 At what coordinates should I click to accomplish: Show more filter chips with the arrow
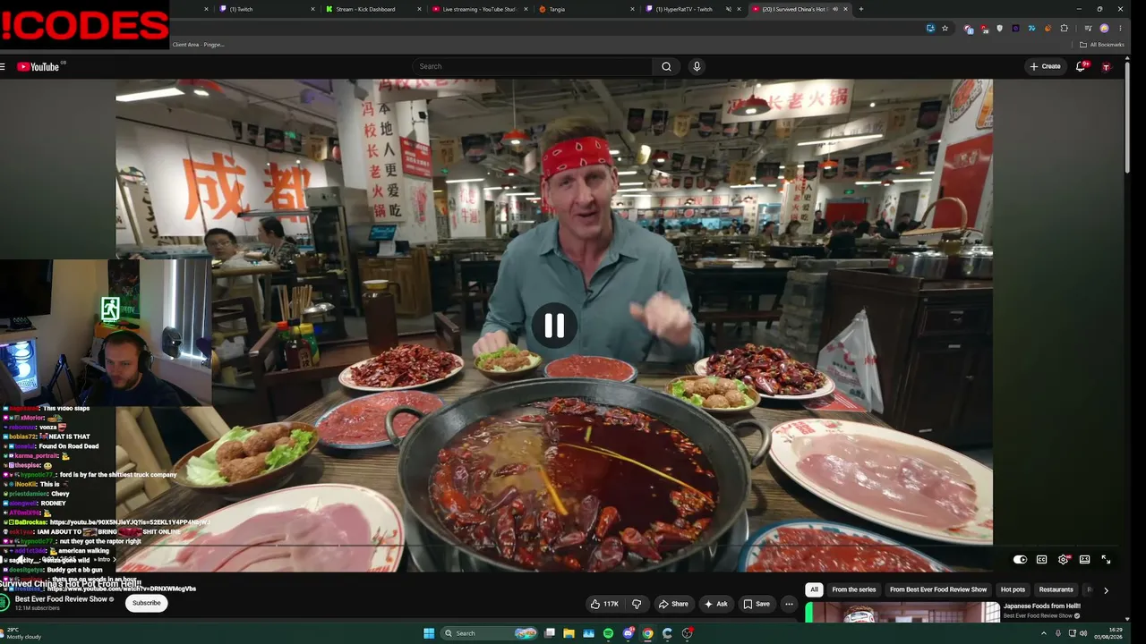coord(1106,590)
